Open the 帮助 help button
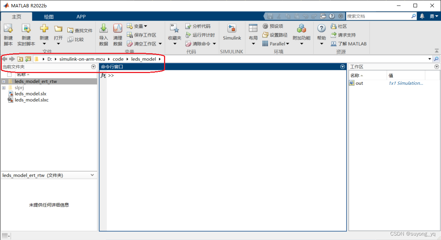The height and width of the screenshot is (240, 441). [x=321, y=35]
